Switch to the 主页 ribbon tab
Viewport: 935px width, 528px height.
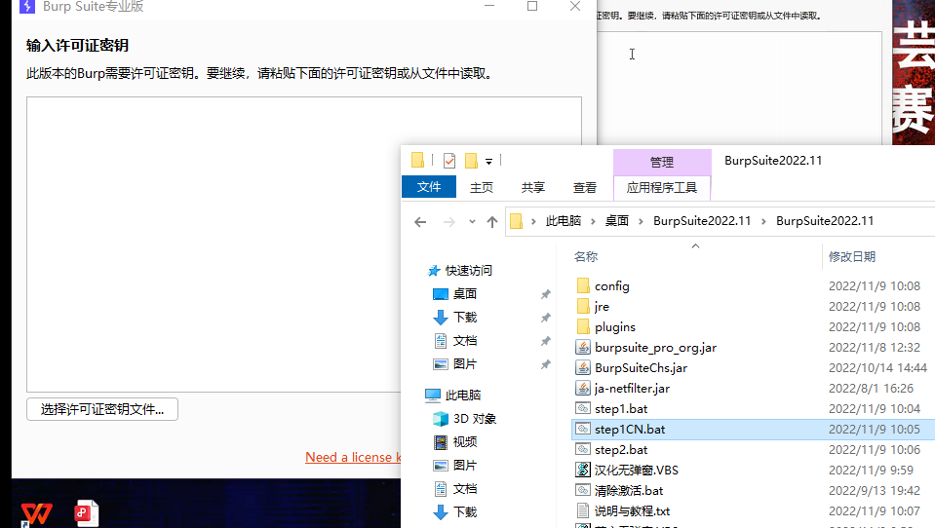(482, 188)
